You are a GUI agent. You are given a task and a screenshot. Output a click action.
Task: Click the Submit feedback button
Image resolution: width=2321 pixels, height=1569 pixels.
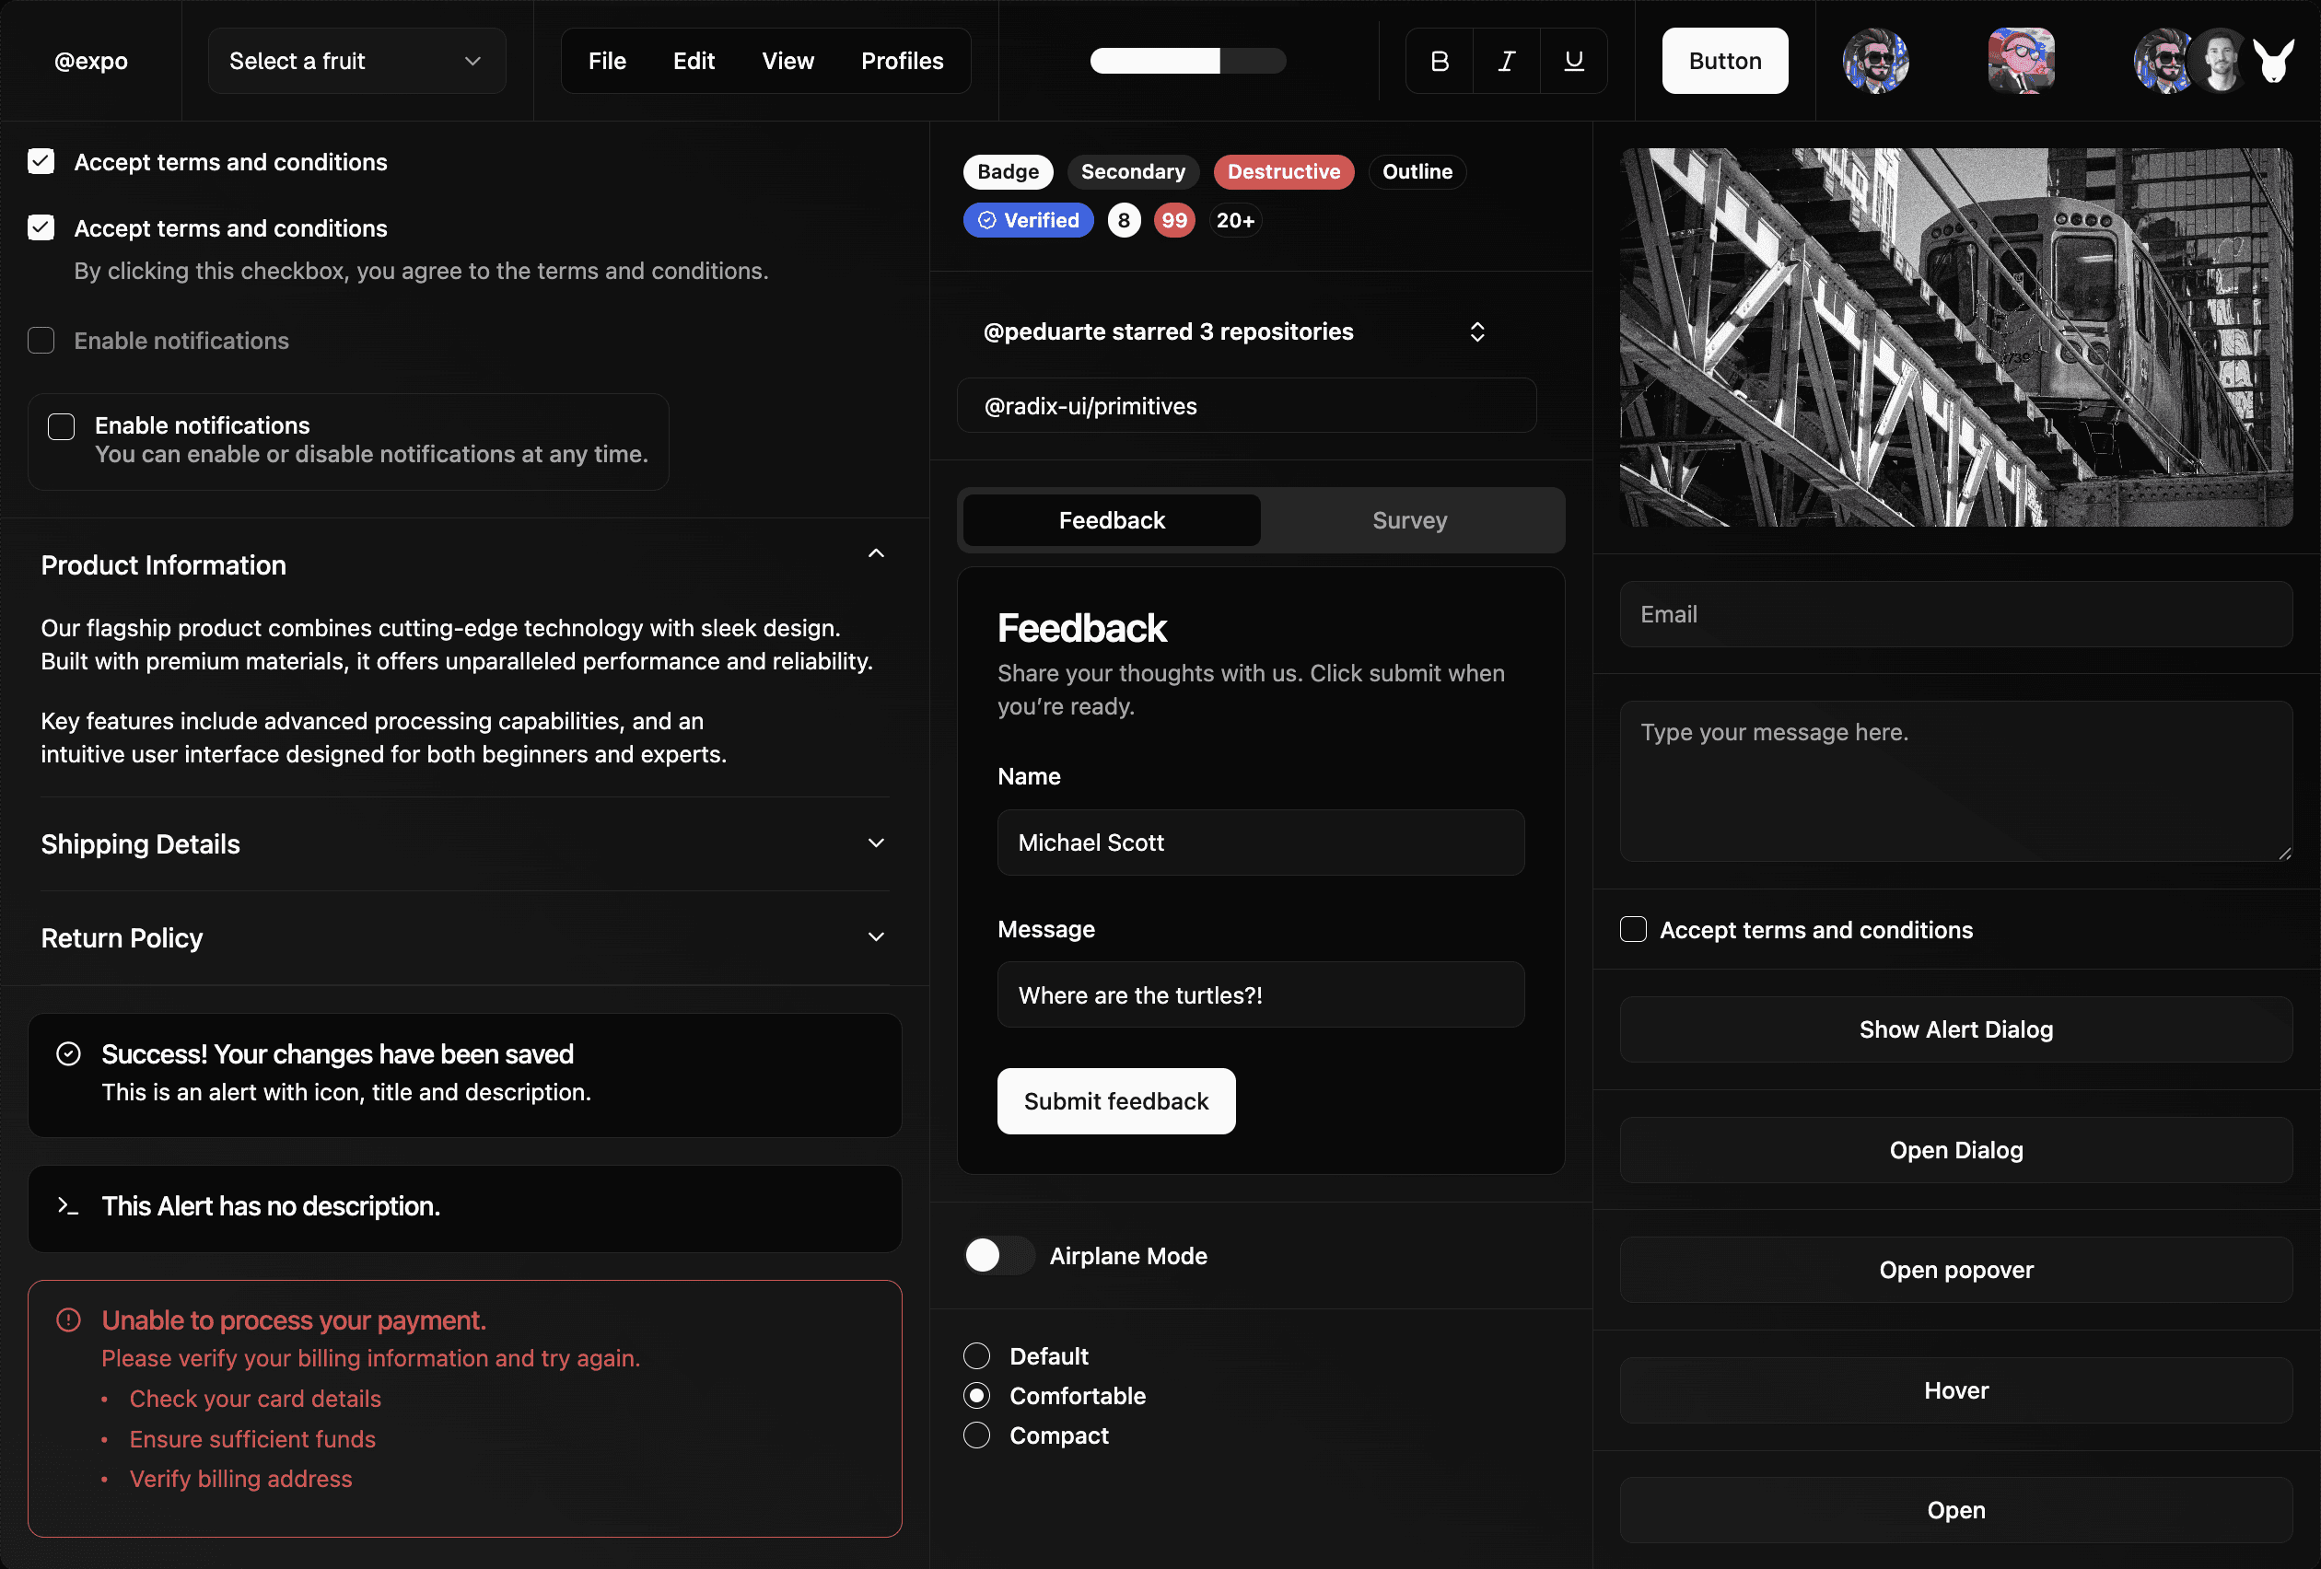tap(1115, 1100)
